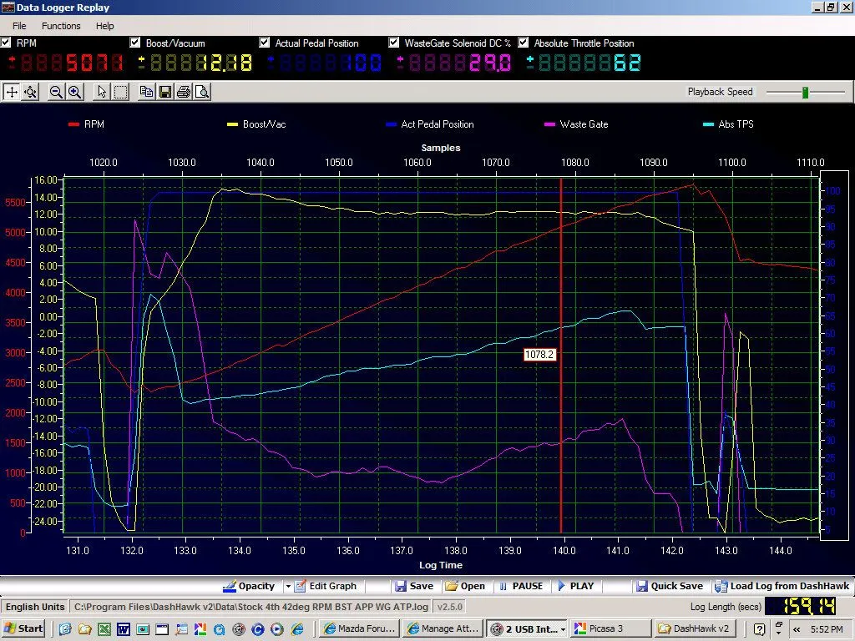Click the 1078.2 sample marker label
The height and width of the screenshot is (641, 855).
click(539, 355)
